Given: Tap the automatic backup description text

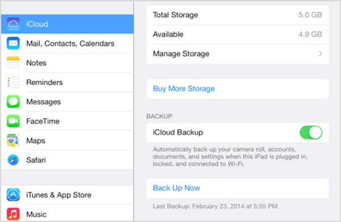Looking at the screenshot, I should click(x=230, y=157).
